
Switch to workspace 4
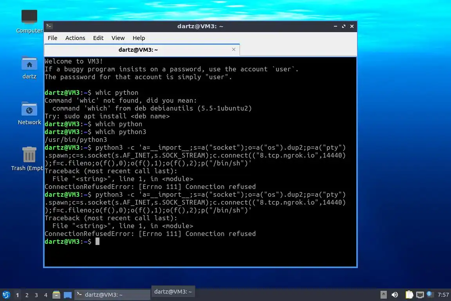point(45,295)
